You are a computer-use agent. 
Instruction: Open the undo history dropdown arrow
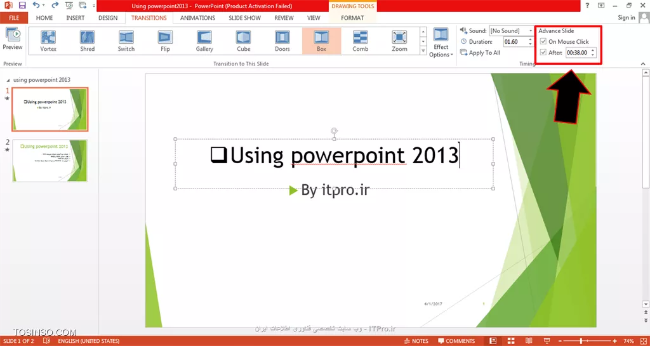coord(44,6)
